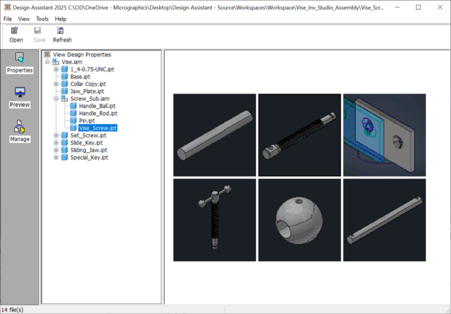Click the Jaw_Plate.ipt part icon
451x314 pixels.
[65, 91]
